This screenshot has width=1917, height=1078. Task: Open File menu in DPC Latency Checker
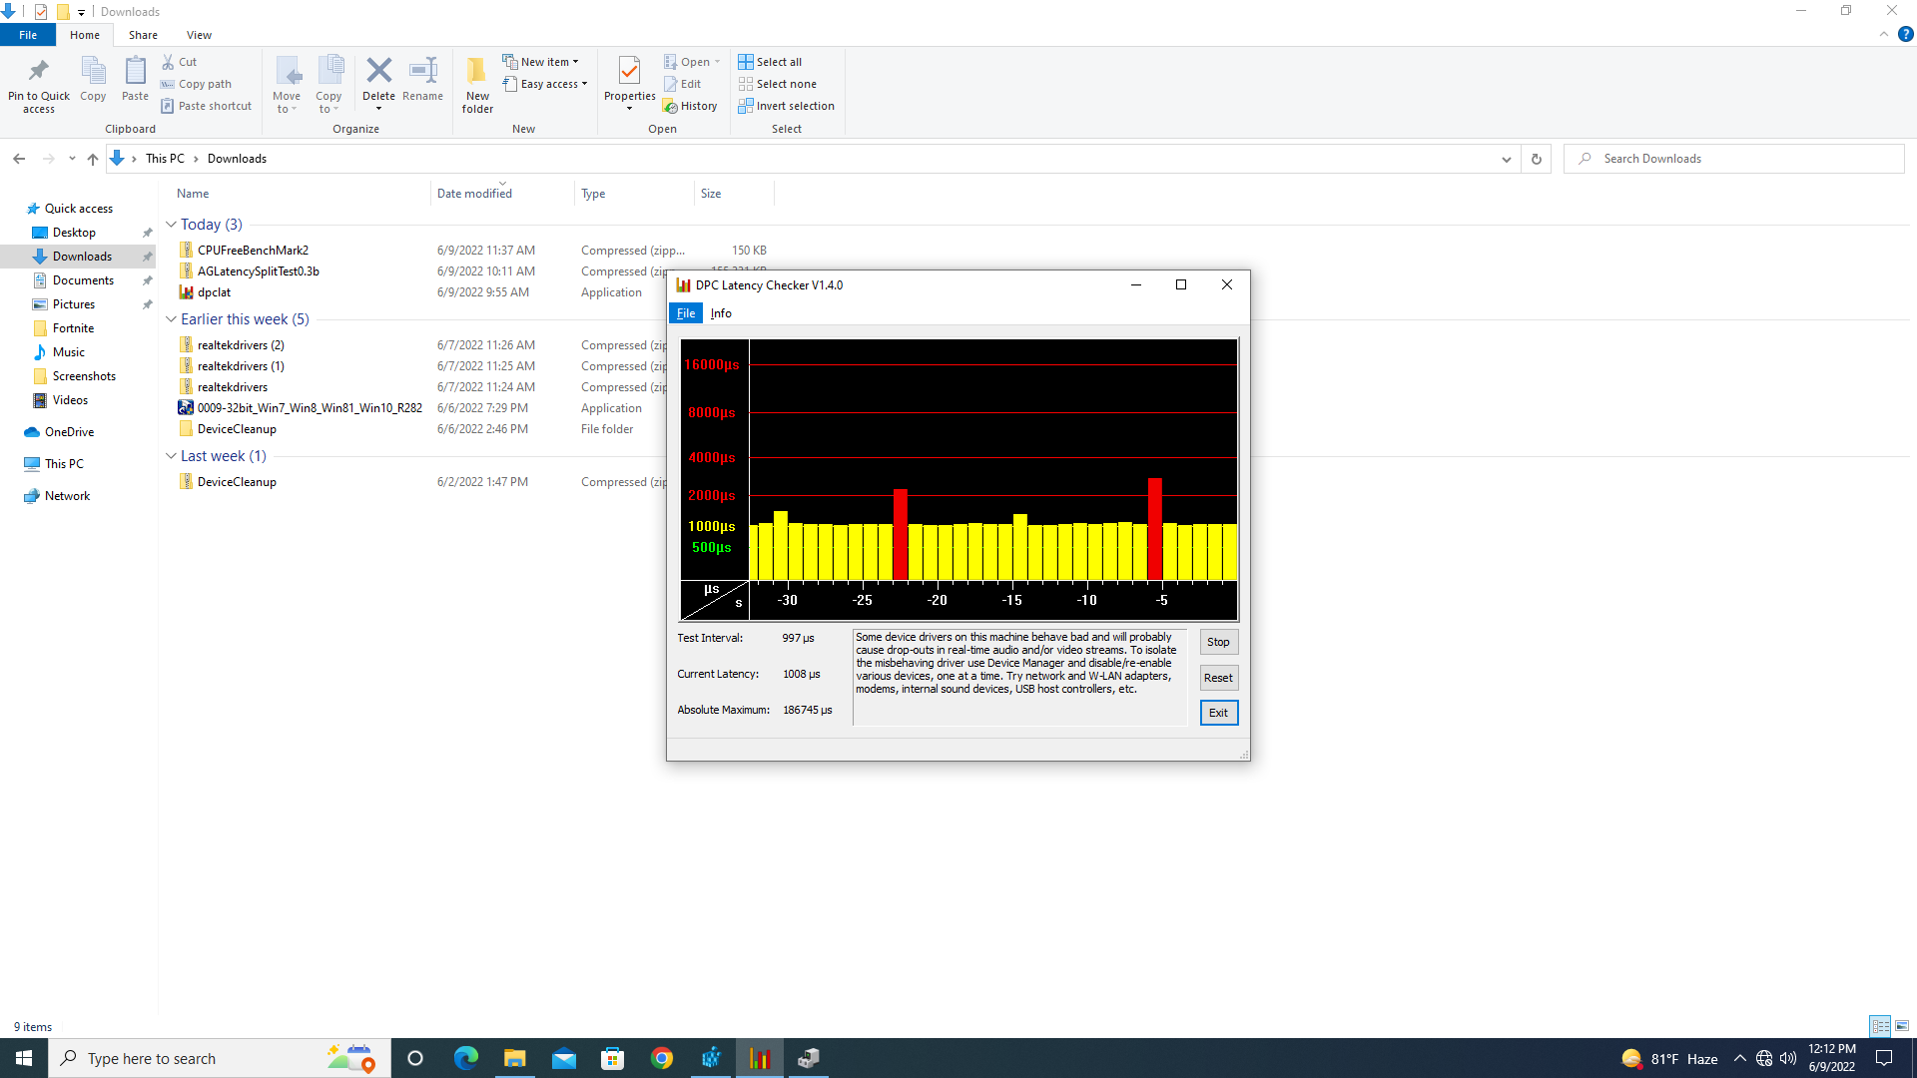[x=686, y=313]
